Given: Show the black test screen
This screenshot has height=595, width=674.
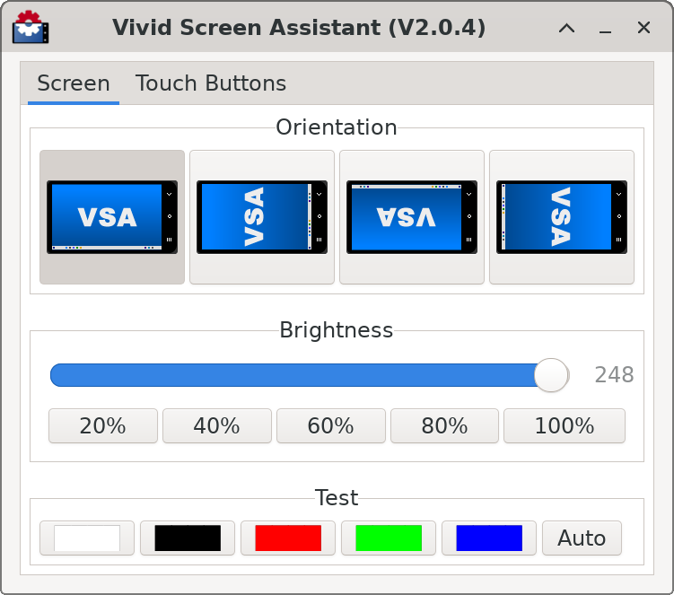Looking at the screenshot, I should pyautogui.click(x=188, y=538).
